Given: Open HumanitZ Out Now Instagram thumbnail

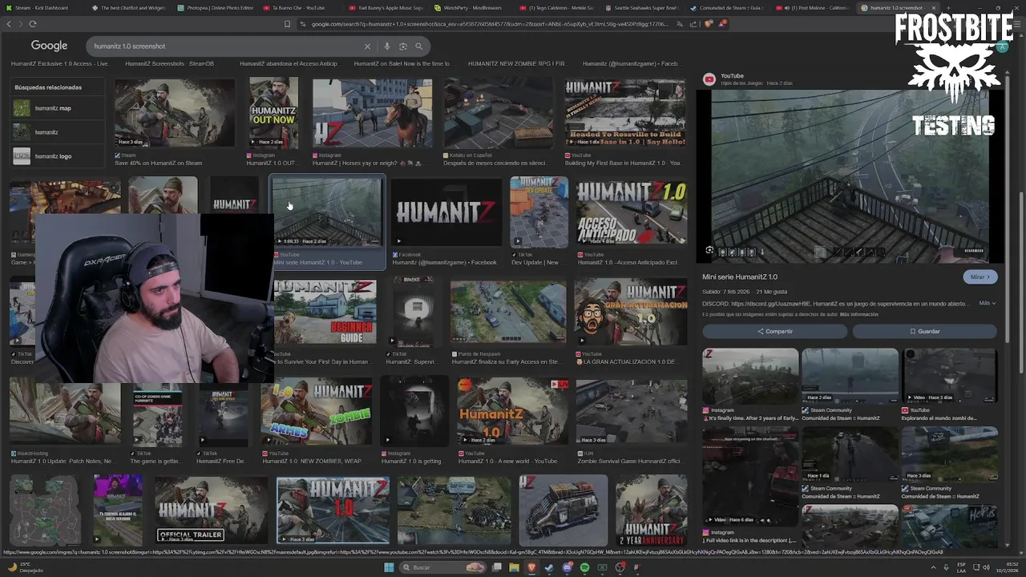Looking at the screenshot, I should pos(273,113).
